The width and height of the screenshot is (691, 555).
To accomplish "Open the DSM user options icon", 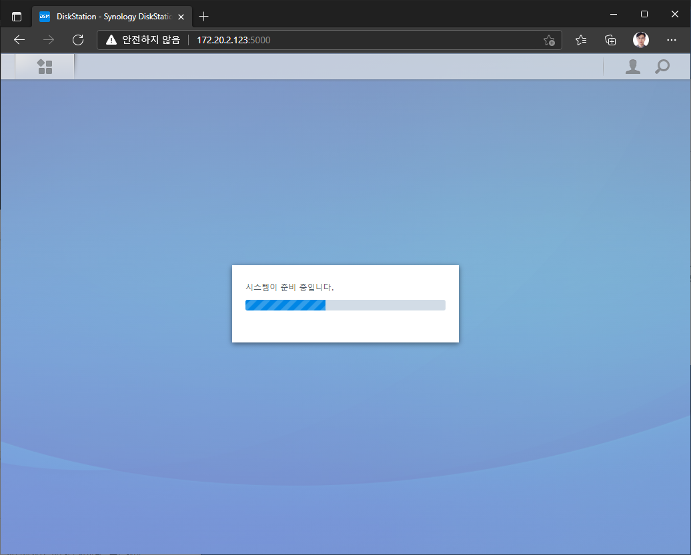I will pyautogui.click(x=633, y=67).
